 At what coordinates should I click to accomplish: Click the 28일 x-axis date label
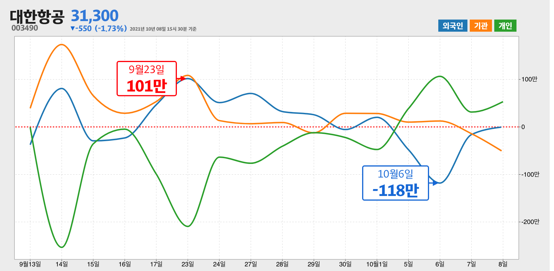282,264
